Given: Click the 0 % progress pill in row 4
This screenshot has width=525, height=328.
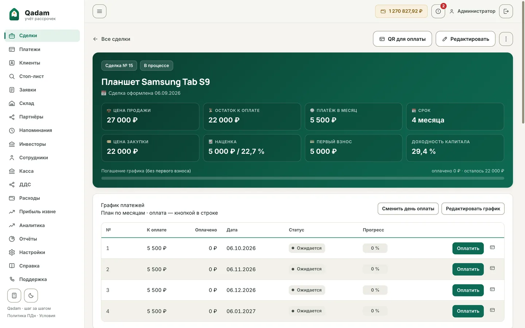Looking at the screenshot, I should [375, 311].
